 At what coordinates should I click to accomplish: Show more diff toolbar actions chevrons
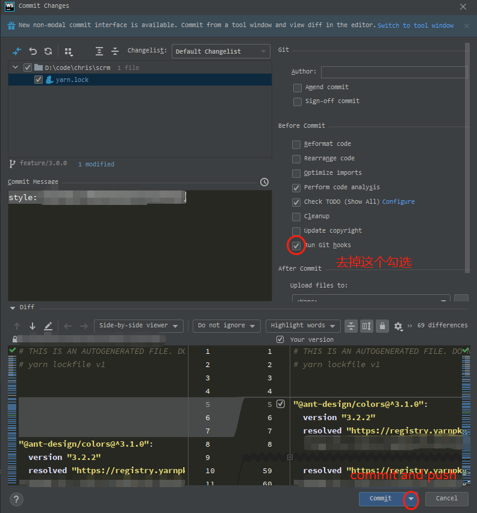[x=410, y=326]
